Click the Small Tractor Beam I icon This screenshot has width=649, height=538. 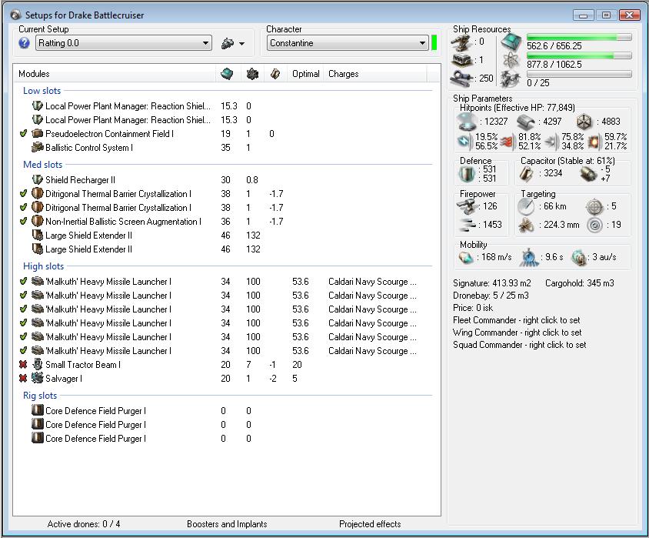[x=37, y=365]
